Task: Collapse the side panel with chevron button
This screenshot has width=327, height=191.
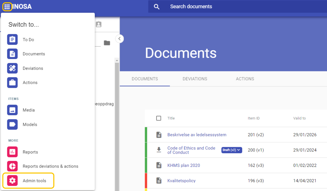Action: [x=119, y=39]
